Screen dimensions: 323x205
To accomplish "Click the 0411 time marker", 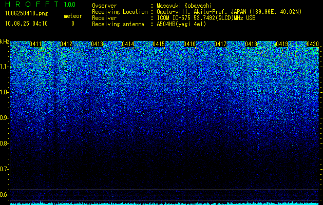I will click(35, 44).
